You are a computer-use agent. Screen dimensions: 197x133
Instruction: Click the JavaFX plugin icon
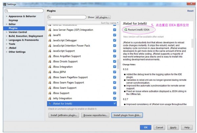tap(50, 35)
